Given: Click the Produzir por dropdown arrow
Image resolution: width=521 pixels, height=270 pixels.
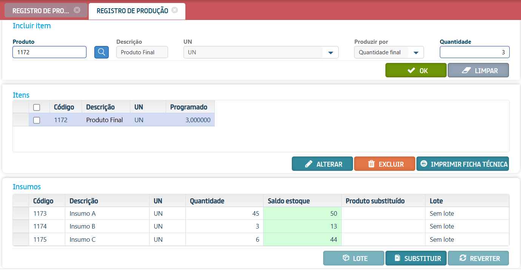Looking at the screenshot, I should tap(416, 52).
